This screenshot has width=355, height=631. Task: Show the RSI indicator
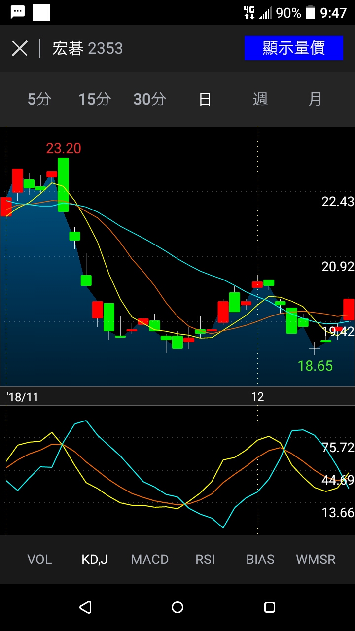205,560
